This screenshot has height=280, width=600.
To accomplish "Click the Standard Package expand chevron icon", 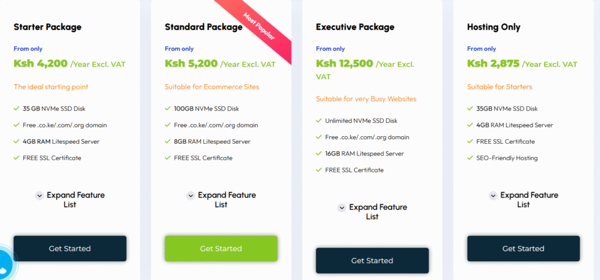I will (x=190, y=196).
